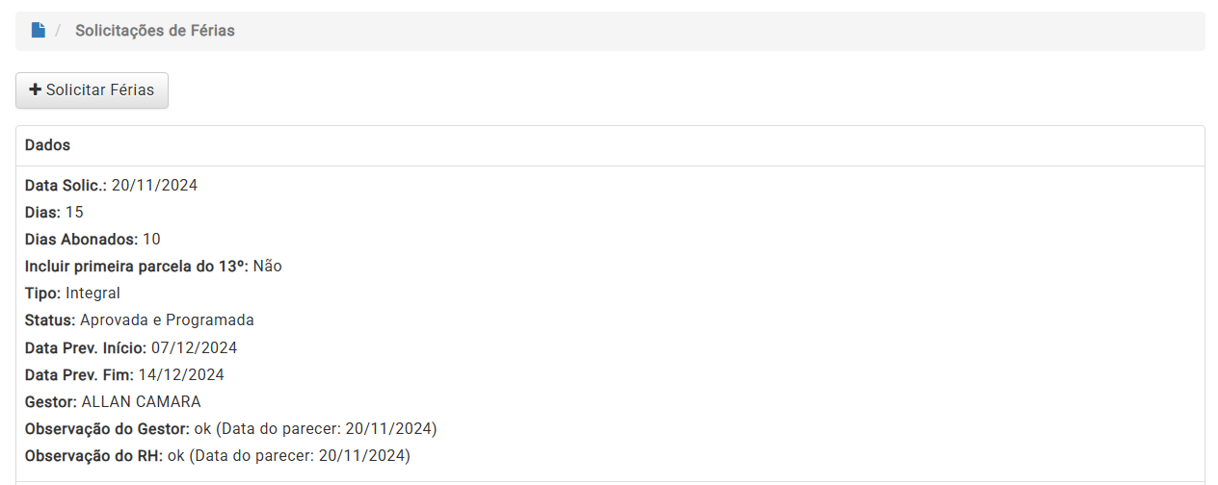The image size is (1218, 485).
Task: Click the Incluir primeira parcela do 13º label
Action: [137, 266]
